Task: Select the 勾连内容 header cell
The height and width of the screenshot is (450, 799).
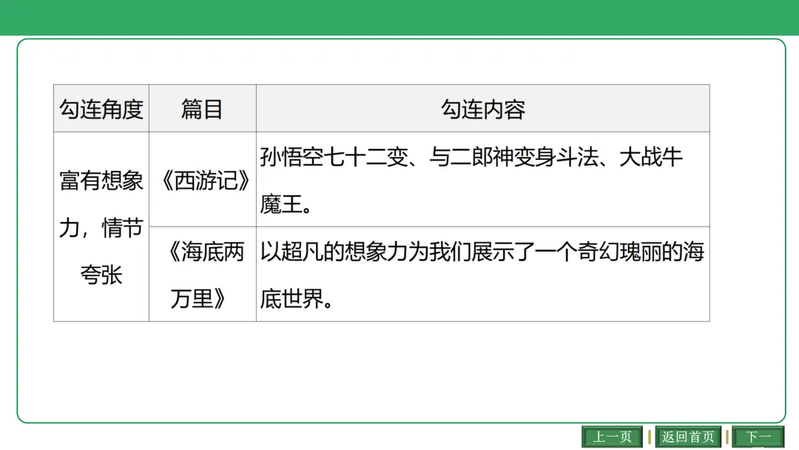Action: click(482, 109)
